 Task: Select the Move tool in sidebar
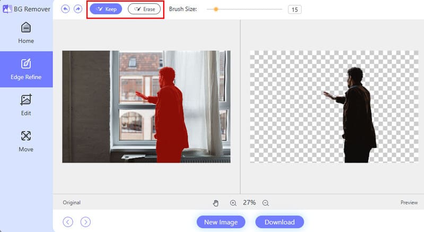coord(26,141)
